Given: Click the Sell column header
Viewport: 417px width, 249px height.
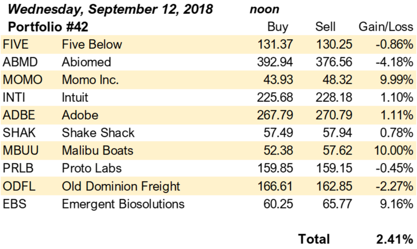Looking at the screenshot, I should (325, 27).
